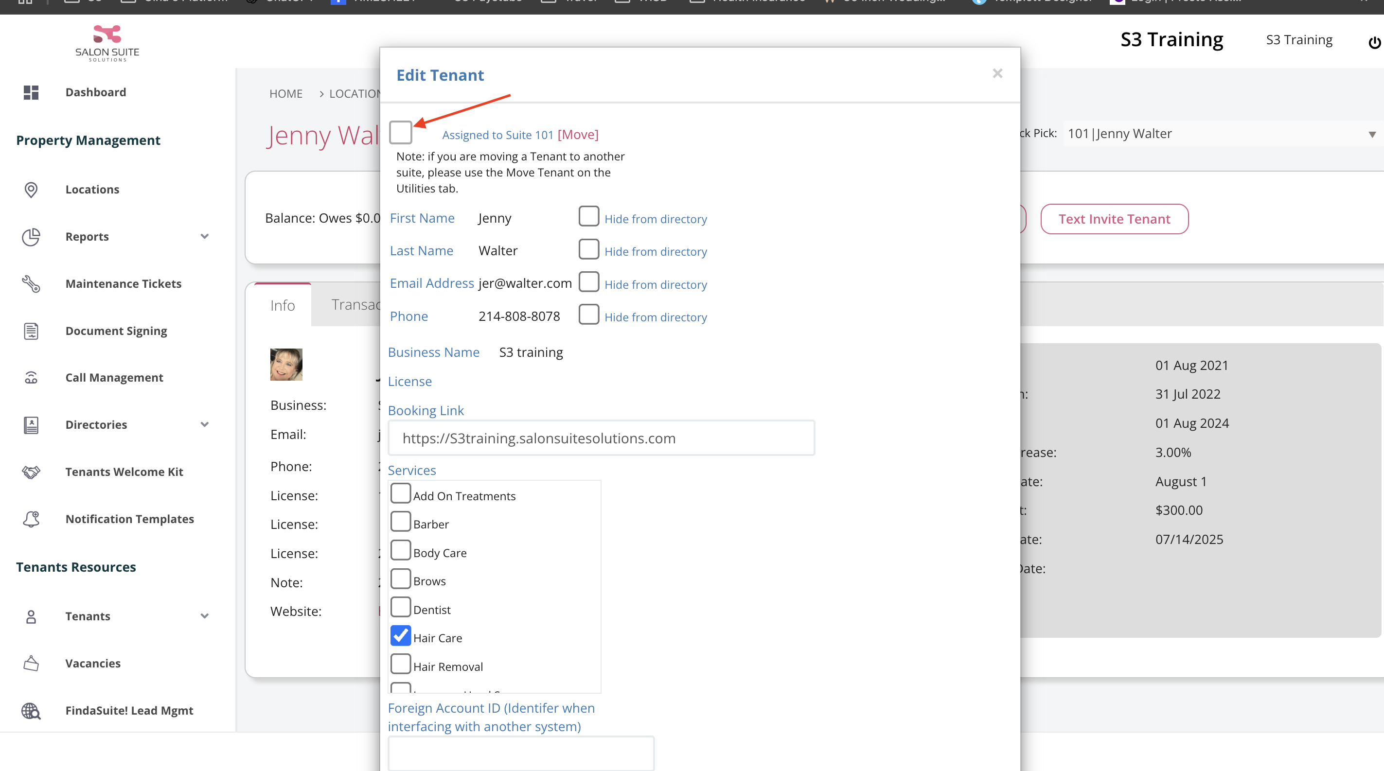1384x771 pixels.
Task: Click the [Move] suite link
Action: click(x=578, y=135)
